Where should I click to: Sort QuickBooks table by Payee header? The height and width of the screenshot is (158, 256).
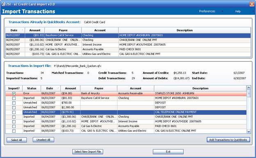click(63, 30)
